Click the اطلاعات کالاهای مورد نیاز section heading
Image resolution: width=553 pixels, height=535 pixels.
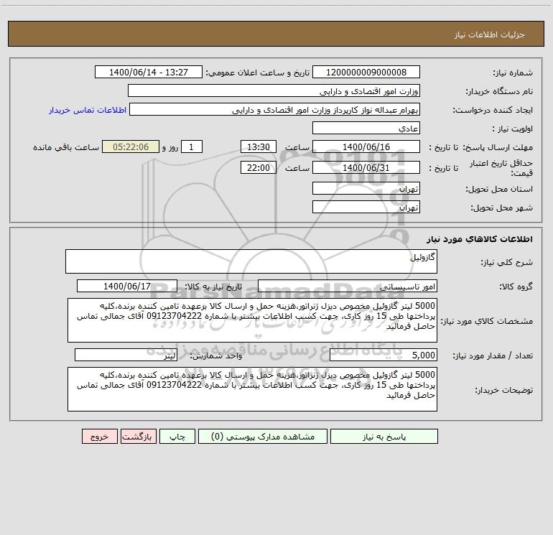pyautogui.click(x=480, y=239)
